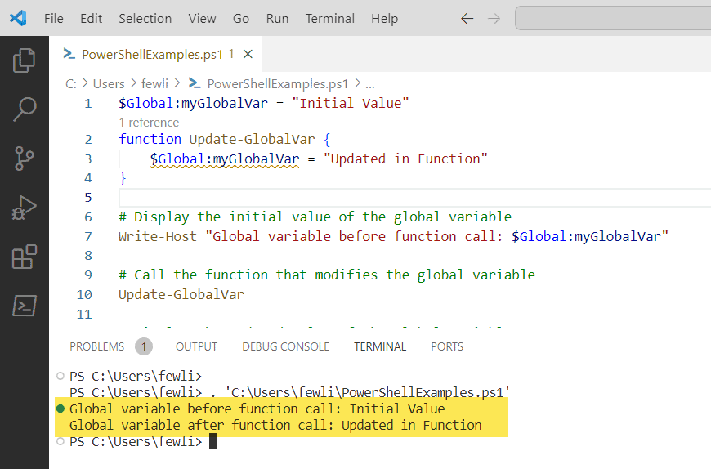Screen dimensions: 711x469
Task: Open the Extensions view icon
Action: pos(24,257)
